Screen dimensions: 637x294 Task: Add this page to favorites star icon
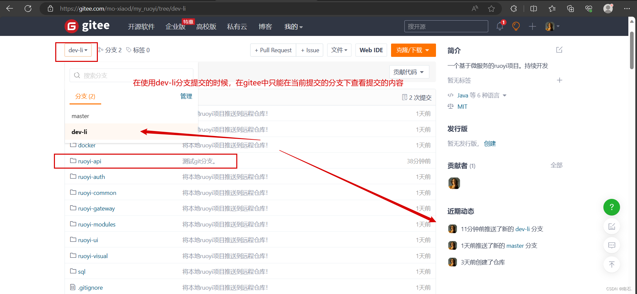coord(491,9)
